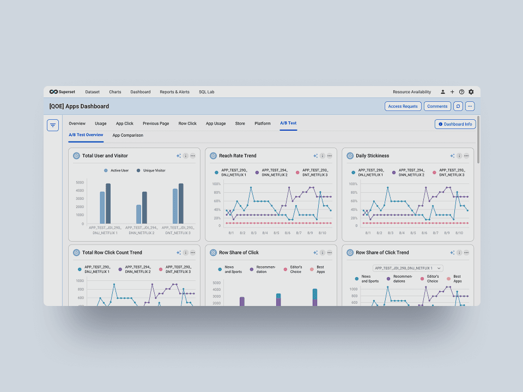
Task: Open Resource Availability link
Action: click(412, 92)
